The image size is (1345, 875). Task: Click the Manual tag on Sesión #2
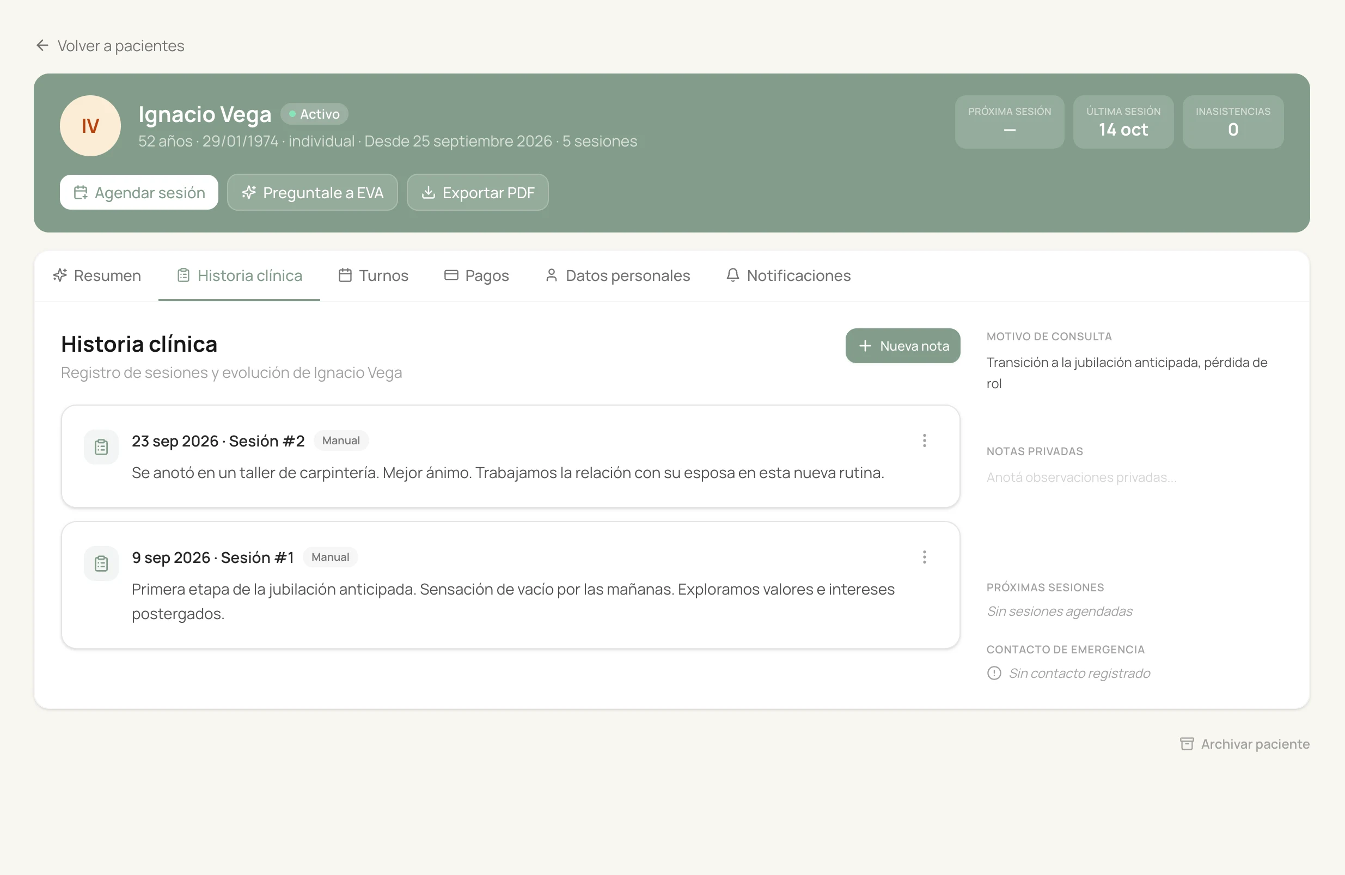[341, 440]
